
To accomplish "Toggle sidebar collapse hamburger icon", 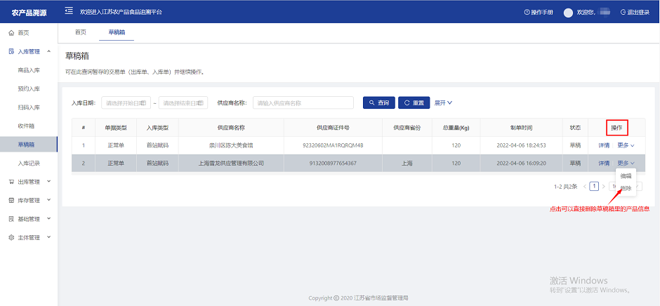I will coord(69,11).
